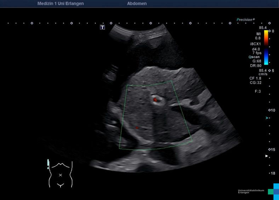The height and width of the screenshot is (200, 279).
Task: Click the DR:80 dynamic range value
Action: pos(255,65)
